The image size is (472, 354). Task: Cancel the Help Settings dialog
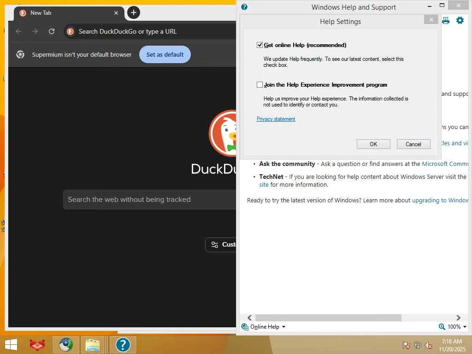(x=413, y=144)
